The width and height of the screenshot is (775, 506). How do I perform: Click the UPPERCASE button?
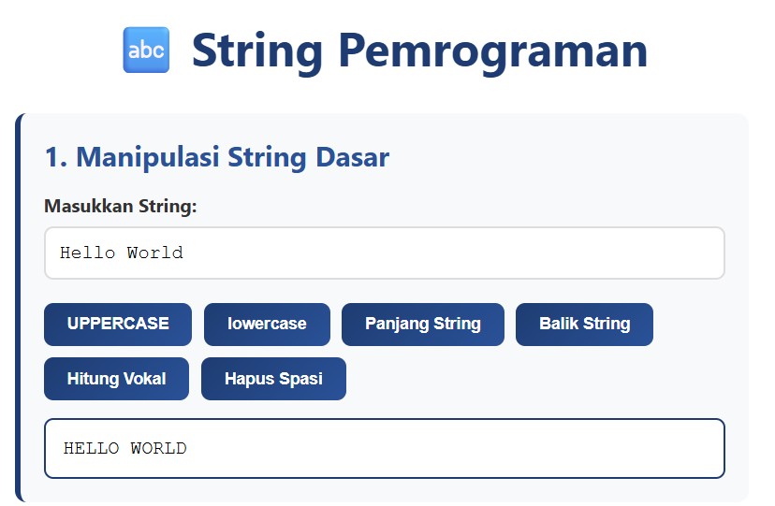point(118,325)
